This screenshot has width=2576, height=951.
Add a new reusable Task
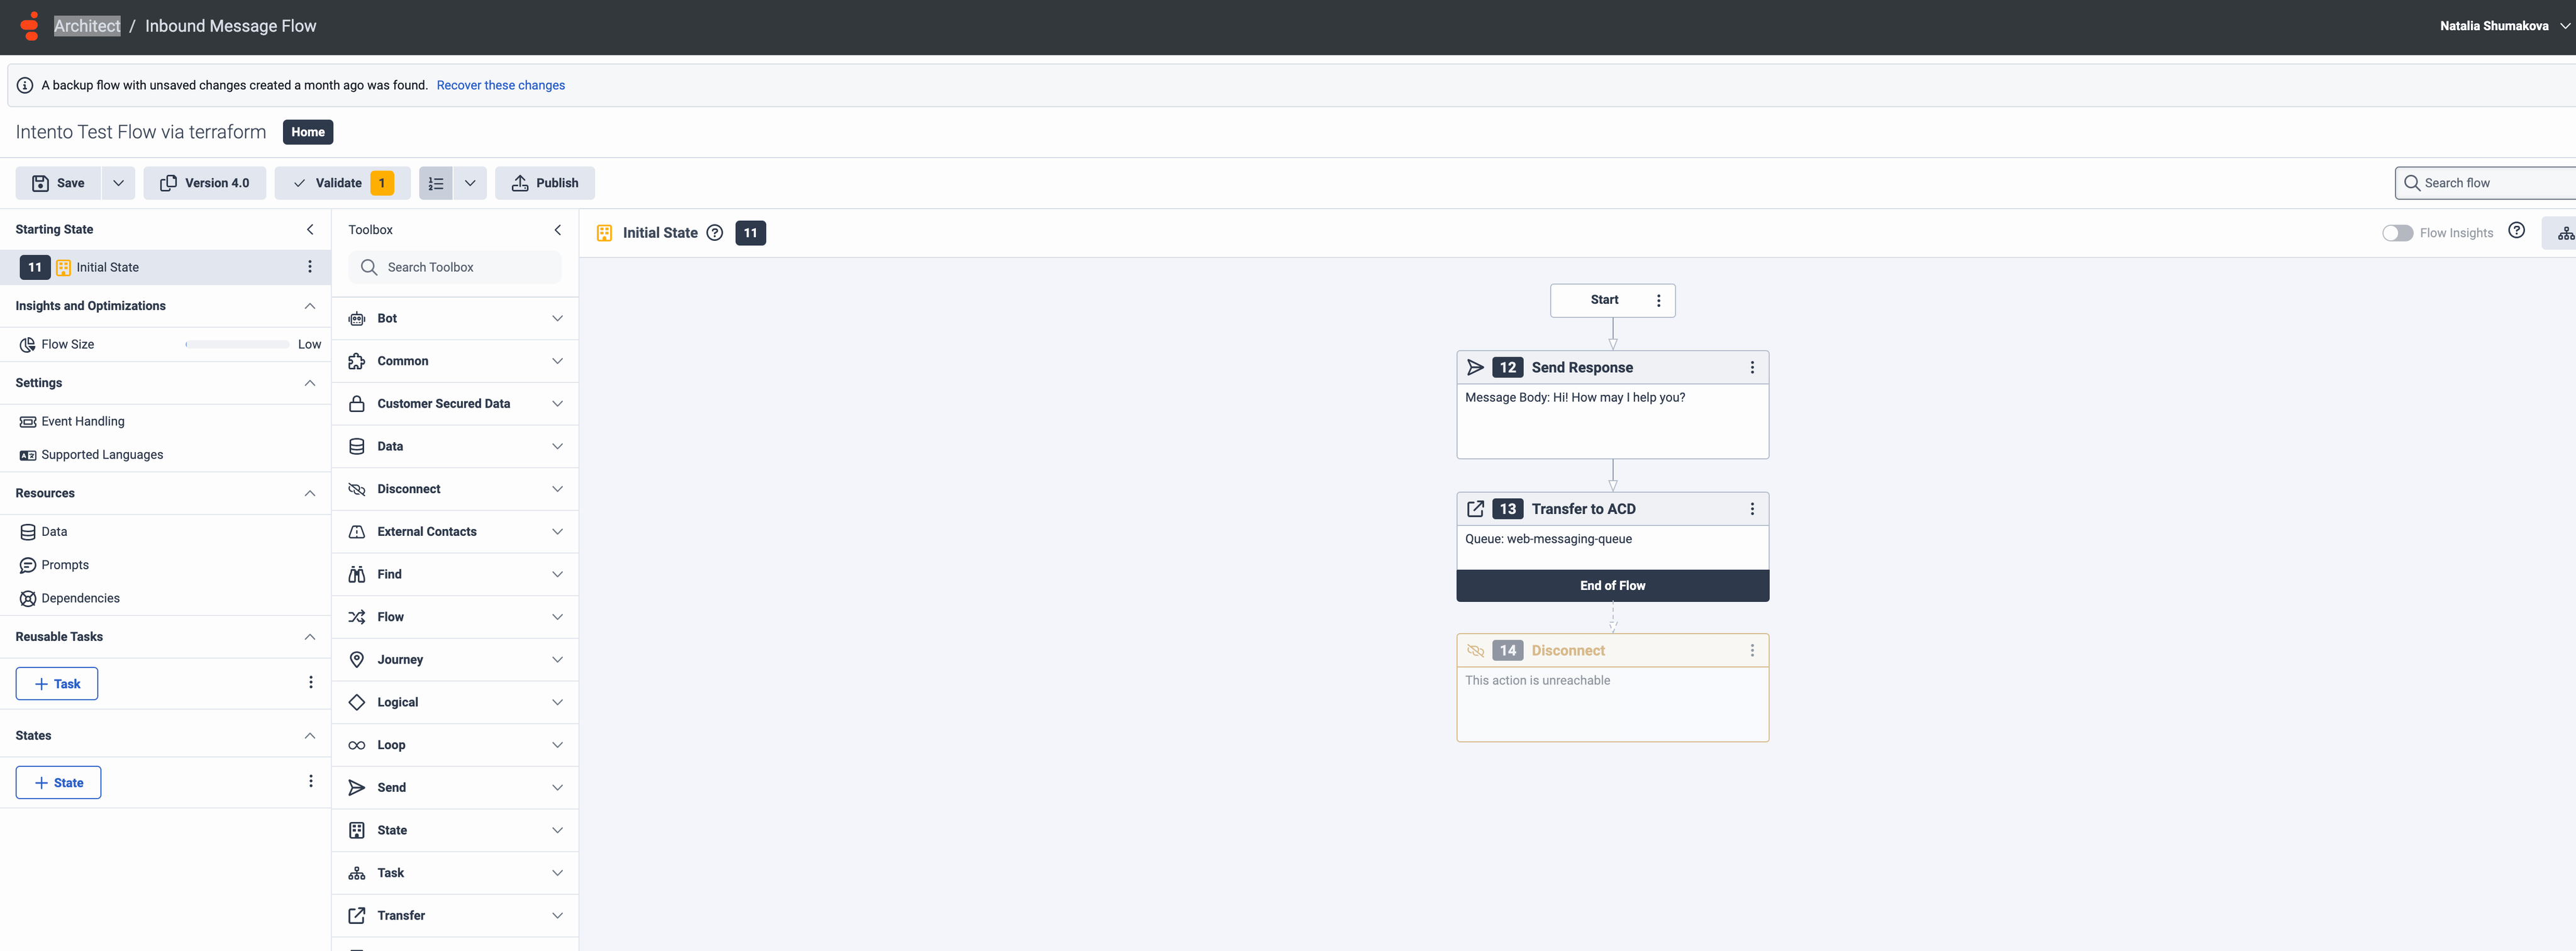pos(57,684)
